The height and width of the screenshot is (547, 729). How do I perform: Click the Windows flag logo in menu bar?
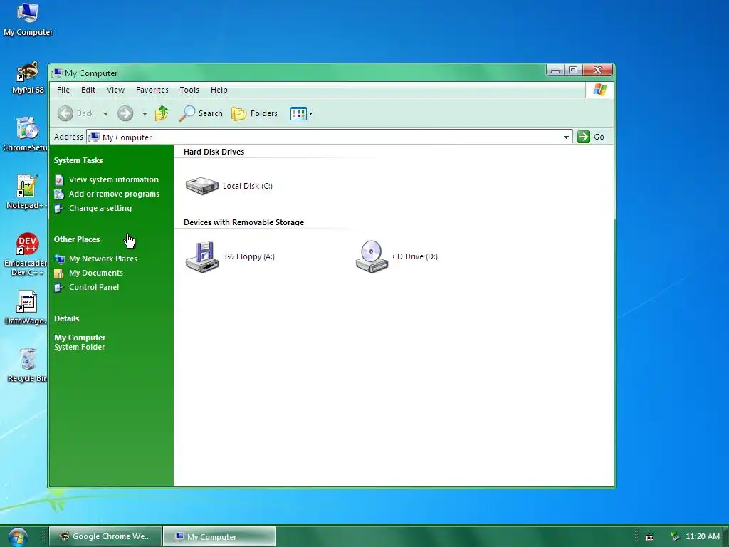click(x=599, y=90)
